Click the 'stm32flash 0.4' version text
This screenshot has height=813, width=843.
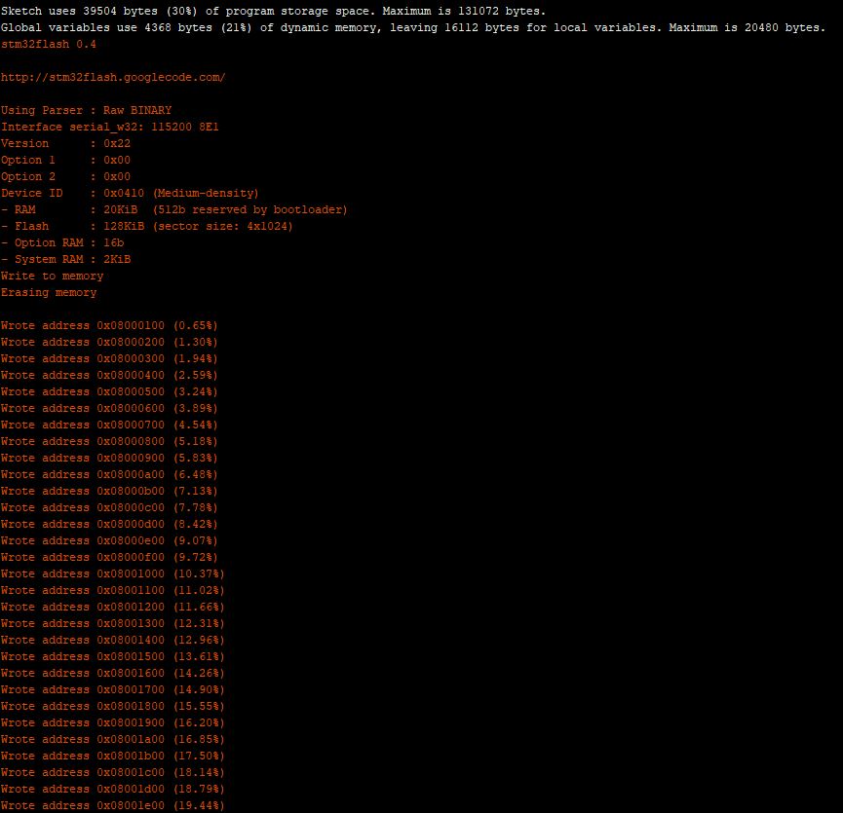[x=49, y=44]
